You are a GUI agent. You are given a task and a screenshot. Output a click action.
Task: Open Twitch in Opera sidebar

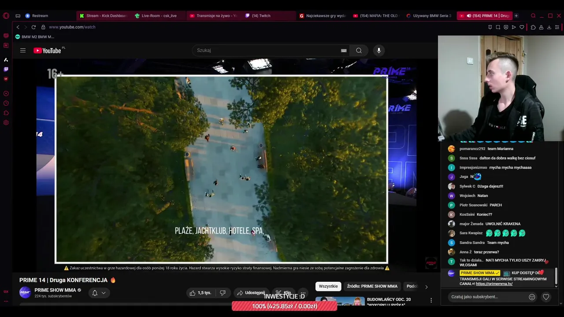(6, 69)
